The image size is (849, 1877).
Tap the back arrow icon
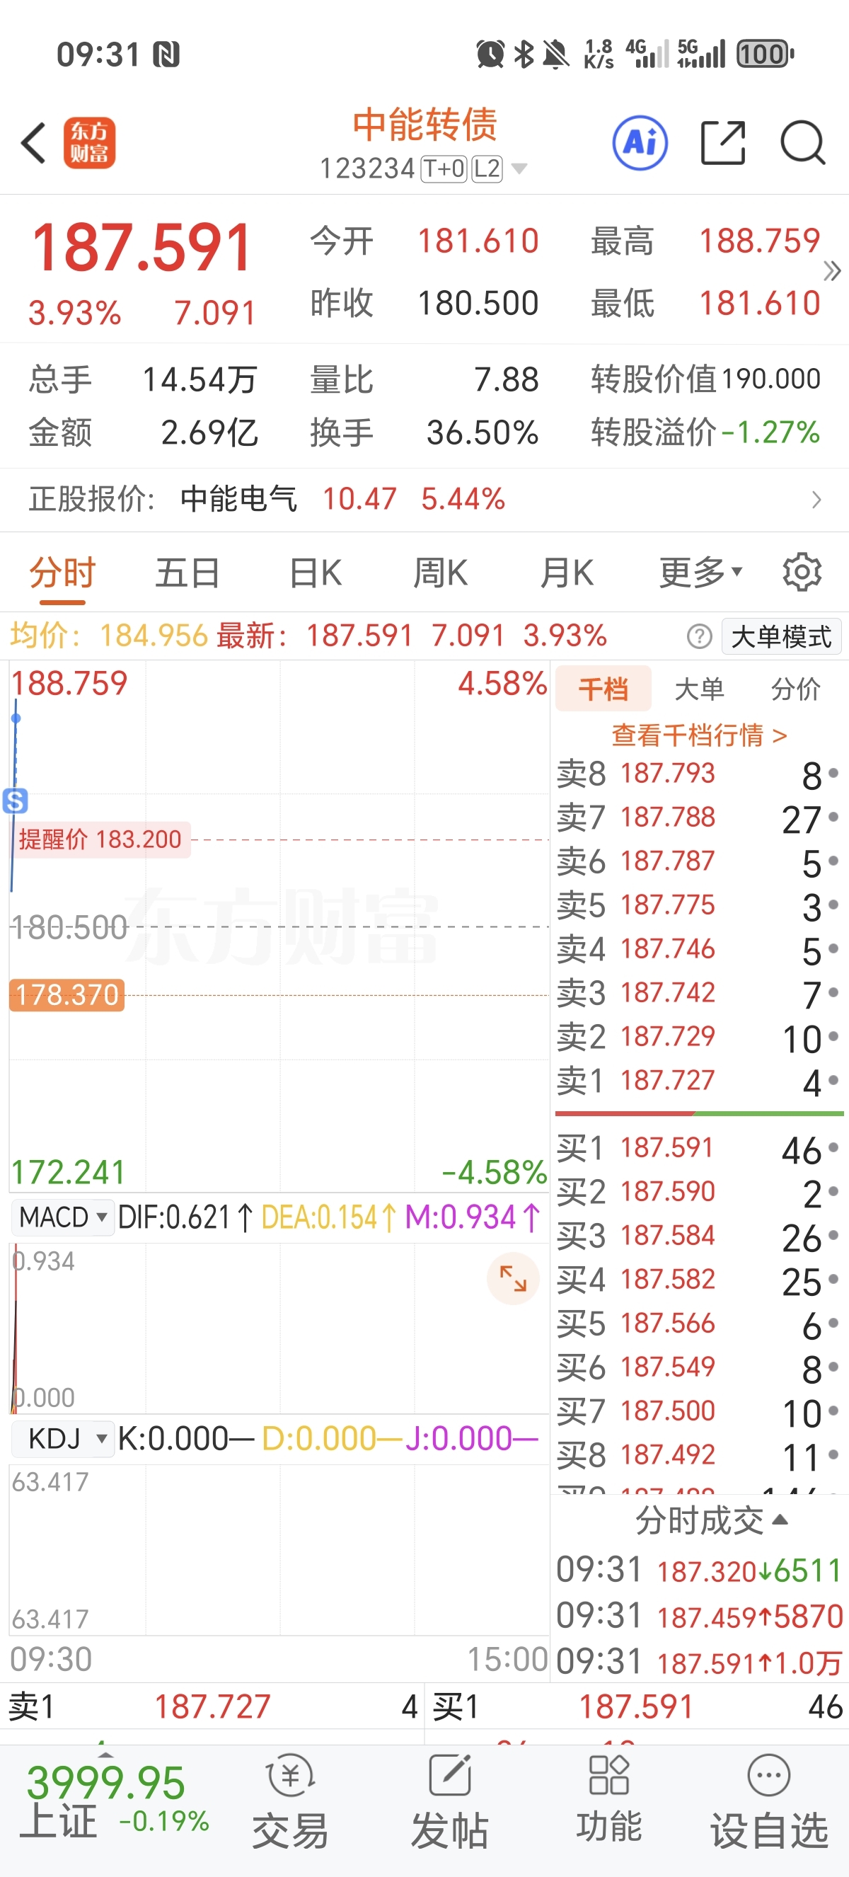[34, 143]
